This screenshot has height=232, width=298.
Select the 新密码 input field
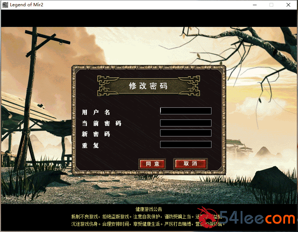tap(186, 133)
